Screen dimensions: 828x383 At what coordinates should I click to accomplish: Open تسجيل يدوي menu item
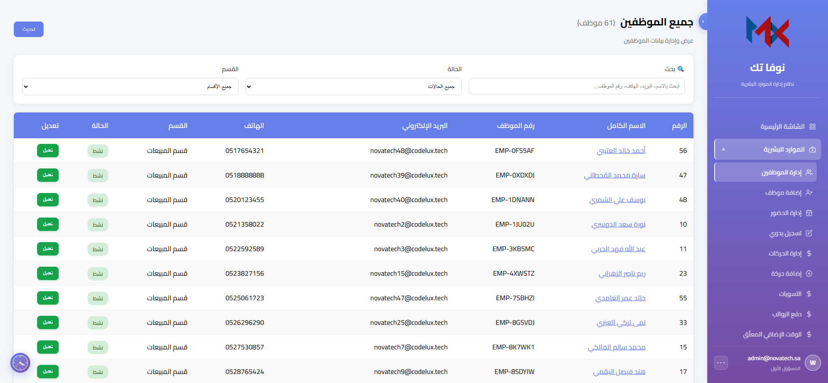point(765,233)
